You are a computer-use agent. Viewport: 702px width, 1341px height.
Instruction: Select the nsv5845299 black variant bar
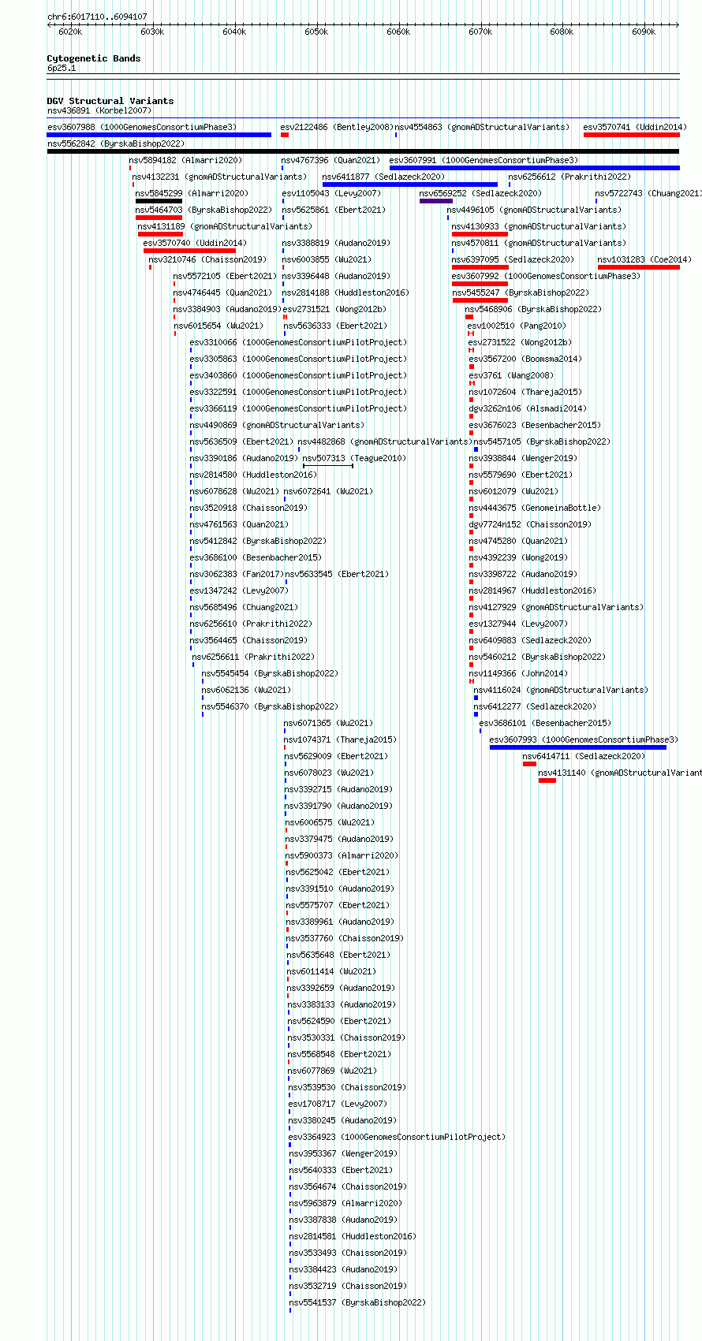[x=159, y=201]
